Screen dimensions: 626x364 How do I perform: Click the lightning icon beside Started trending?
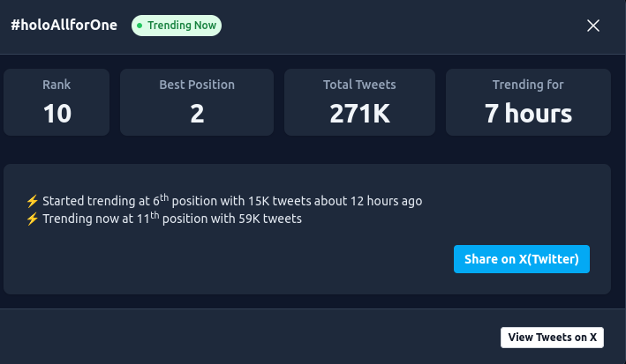(x=33, y=201)
